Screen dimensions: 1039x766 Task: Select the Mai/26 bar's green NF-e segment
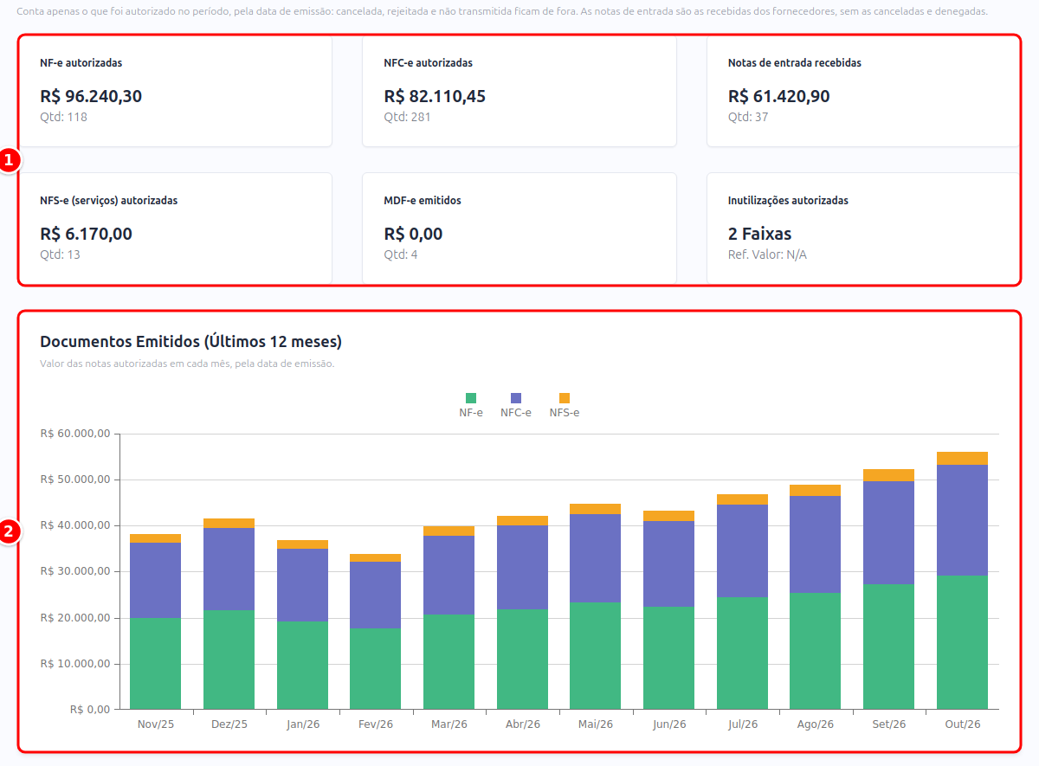(595, 656)
